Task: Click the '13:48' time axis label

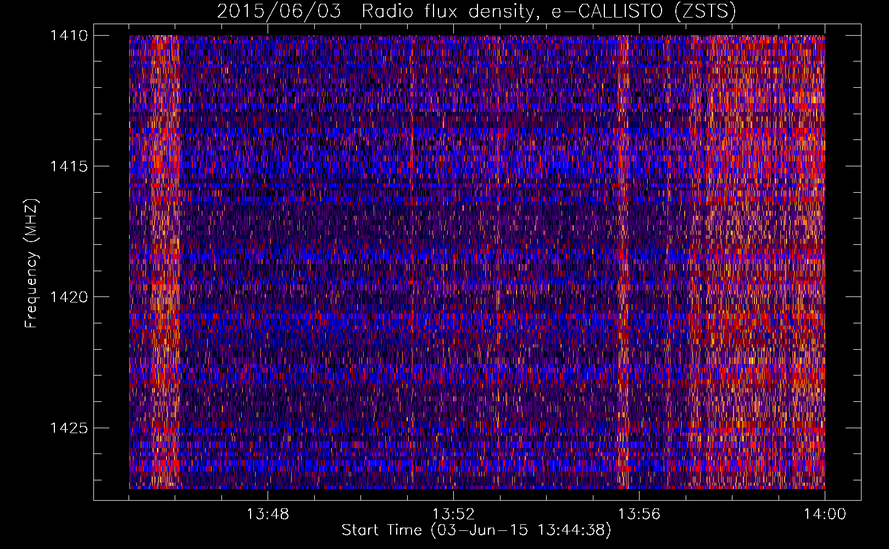Action: [268, 514]
